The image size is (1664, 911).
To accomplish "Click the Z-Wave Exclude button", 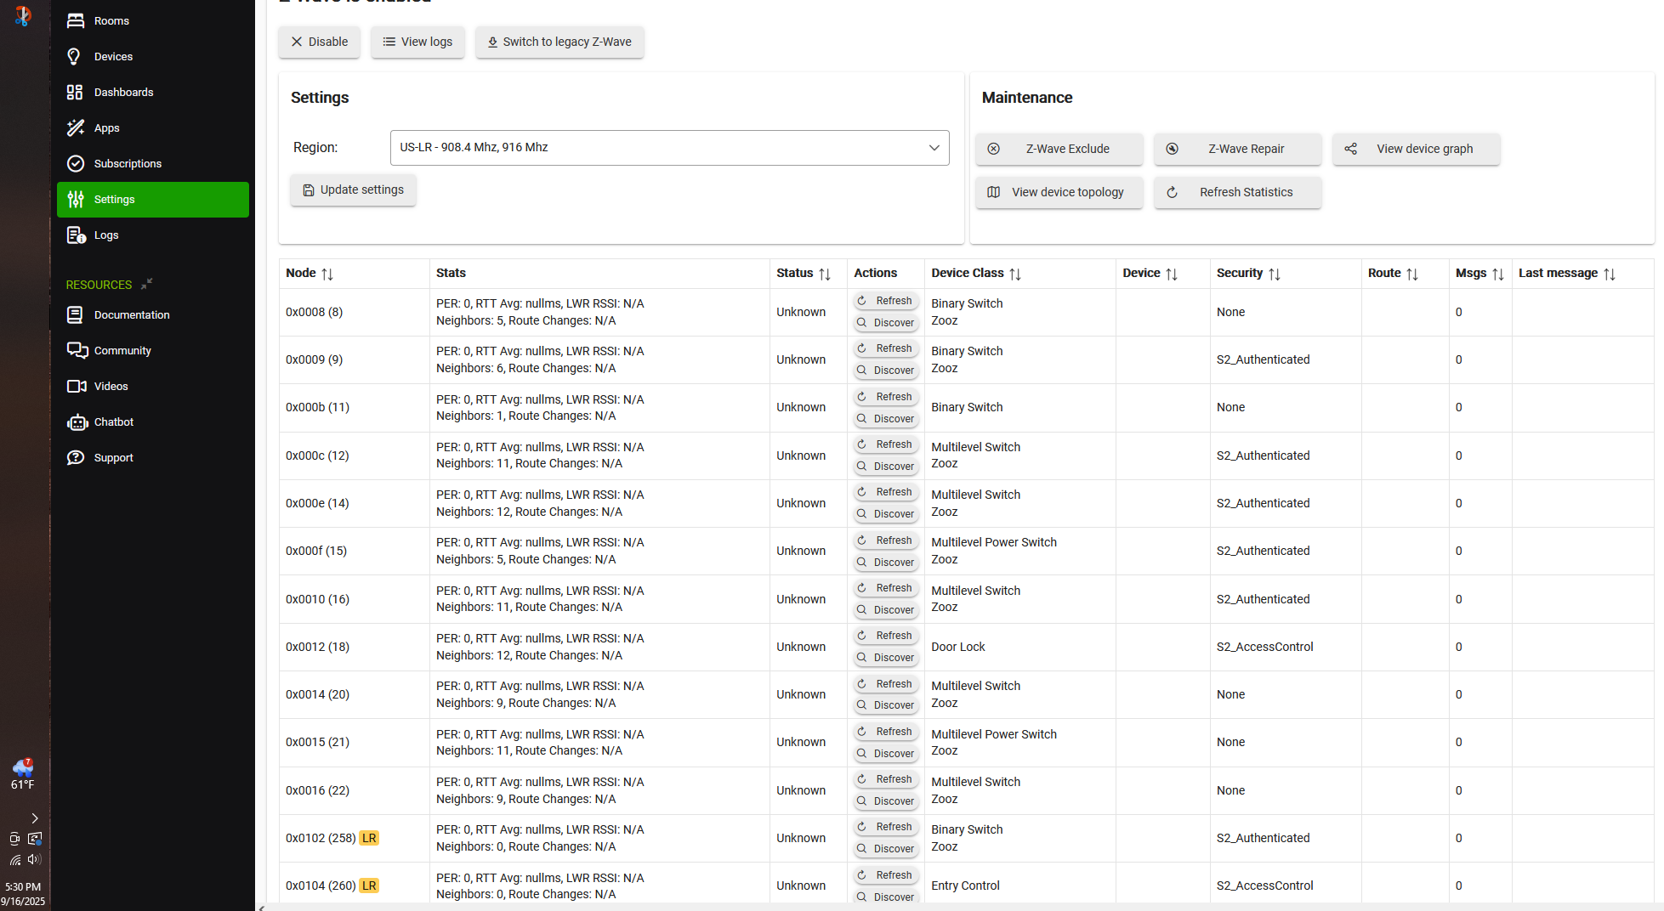I will tap(1059, 149).
